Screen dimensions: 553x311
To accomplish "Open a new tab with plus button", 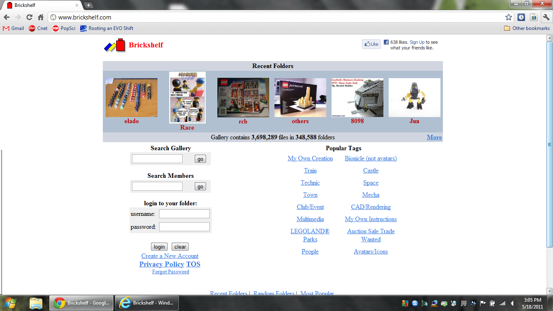I will (89, 5).
